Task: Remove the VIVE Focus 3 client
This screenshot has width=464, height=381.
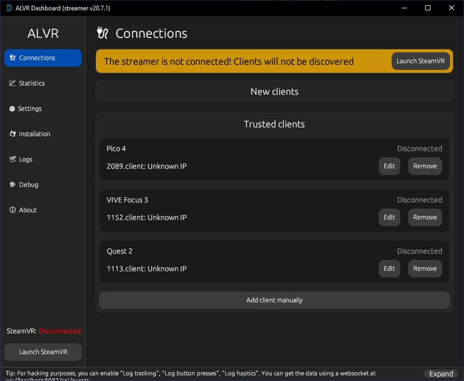Action: (425, 217)
